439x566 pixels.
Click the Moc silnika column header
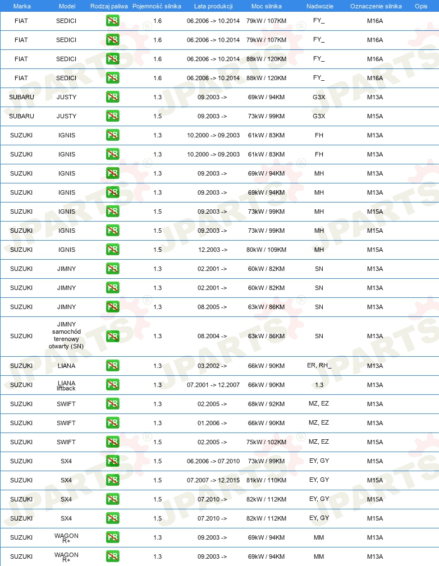(x=267, y=6)
